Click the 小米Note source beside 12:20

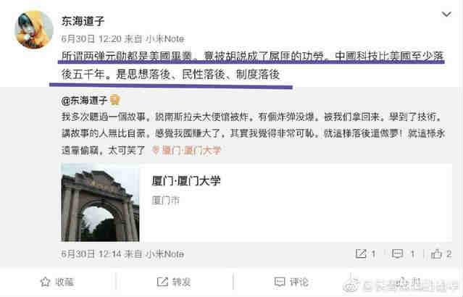[165, 38]
